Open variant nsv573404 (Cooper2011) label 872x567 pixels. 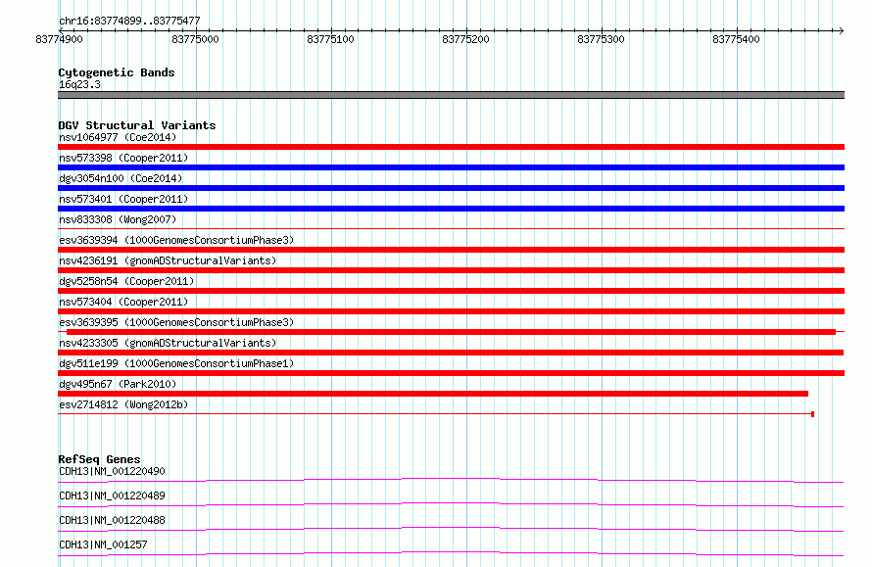[123, 302]
